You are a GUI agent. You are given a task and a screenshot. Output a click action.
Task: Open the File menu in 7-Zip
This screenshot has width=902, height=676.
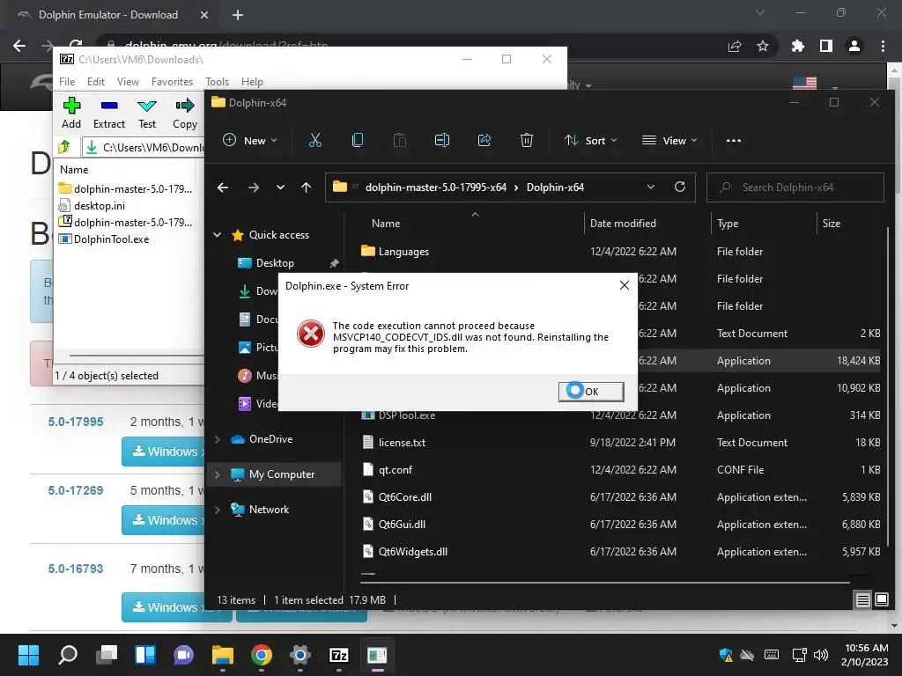[x=67, y=82]
